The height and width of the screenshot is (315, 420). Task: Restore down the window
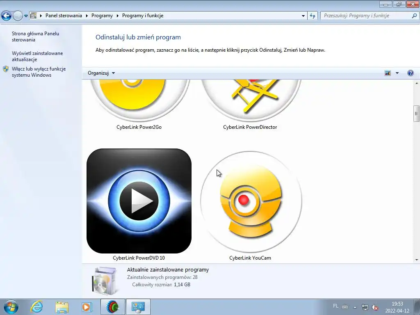[399, 4]
